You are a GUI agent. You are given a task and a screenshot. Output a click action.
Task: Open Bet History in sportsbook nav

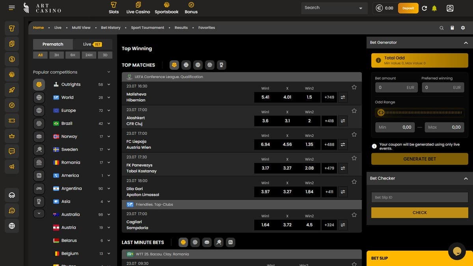(111, 28)
